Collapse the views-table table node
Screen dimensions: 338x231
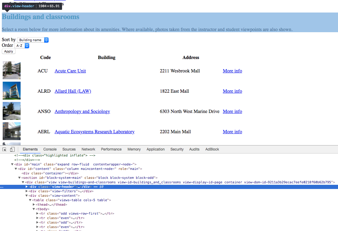30,200
